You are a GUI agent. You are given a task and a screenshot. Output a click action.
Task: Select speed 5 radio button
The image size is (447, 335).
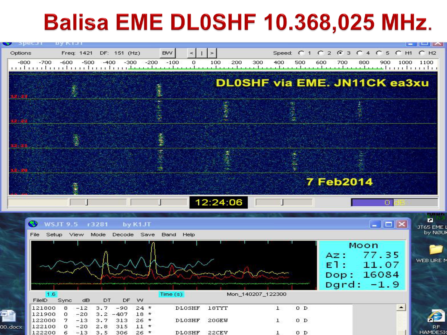[379, 53]
